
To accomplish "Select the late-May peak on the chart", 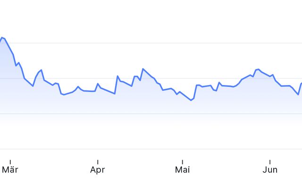I will 258,69.
